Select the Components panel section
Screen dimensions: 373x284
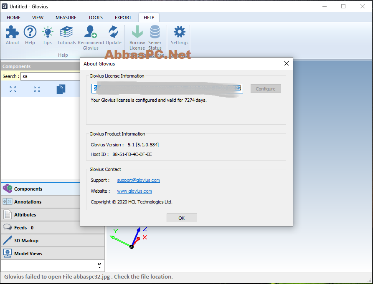[41, 189]
